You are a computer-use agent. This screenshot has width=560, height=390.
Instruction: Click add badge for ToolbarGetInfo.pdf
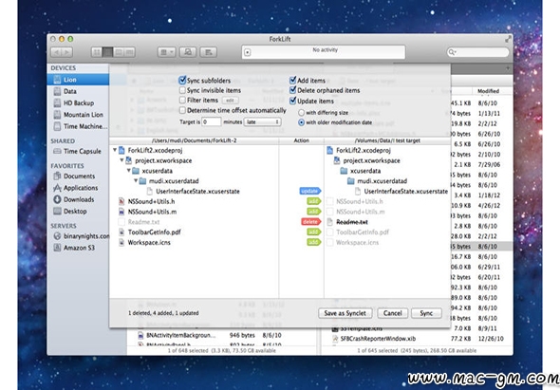[314, 232]
